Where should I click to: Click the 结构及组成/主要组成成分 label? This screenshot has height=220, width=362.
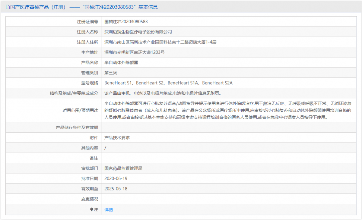point(74,93)
